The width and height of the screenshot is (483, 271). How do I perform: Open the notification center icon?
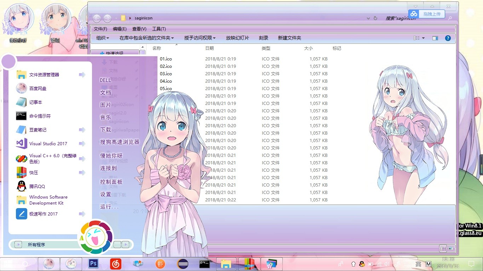pyautogui.click(x=471, y=264)
